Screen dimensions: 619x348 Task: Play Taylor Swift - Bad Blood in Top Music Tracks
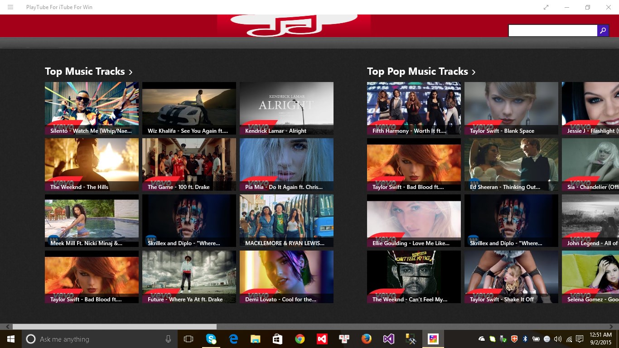point(92,277)
